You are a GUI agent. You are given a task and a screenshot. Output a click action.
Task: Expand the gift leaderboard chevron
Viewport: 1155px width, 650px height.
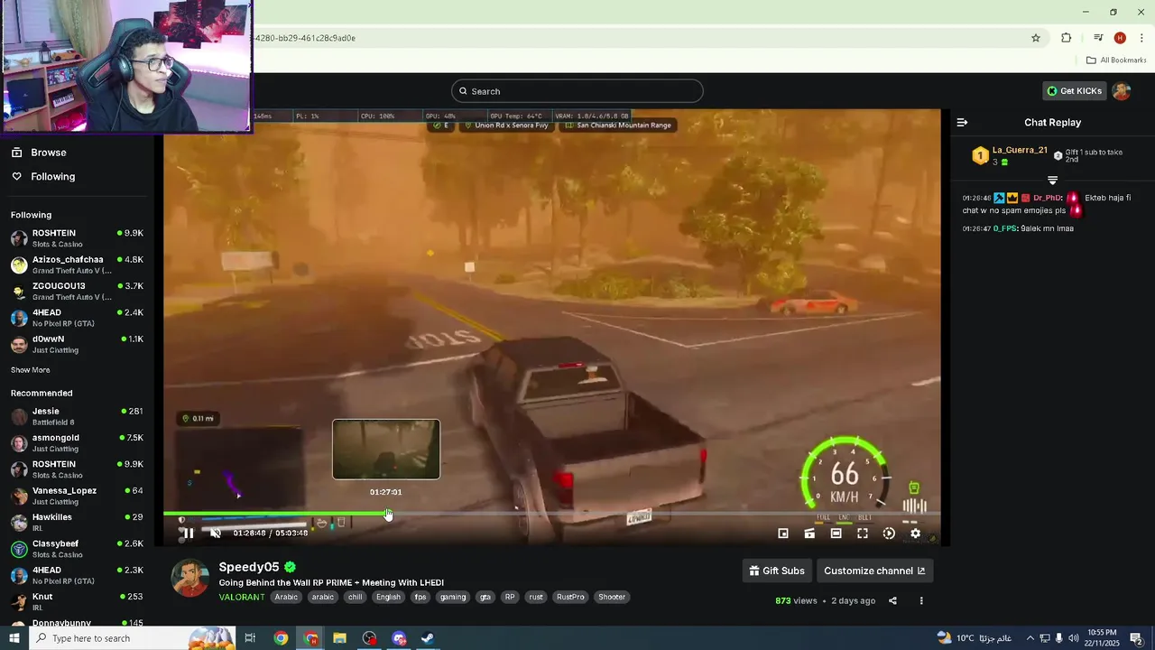coord(1052,181)
